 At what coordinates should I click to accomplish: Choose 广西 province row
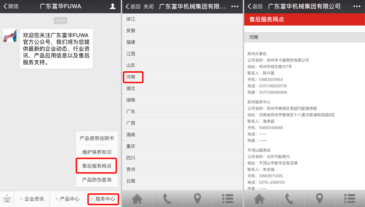click(182, 123)
